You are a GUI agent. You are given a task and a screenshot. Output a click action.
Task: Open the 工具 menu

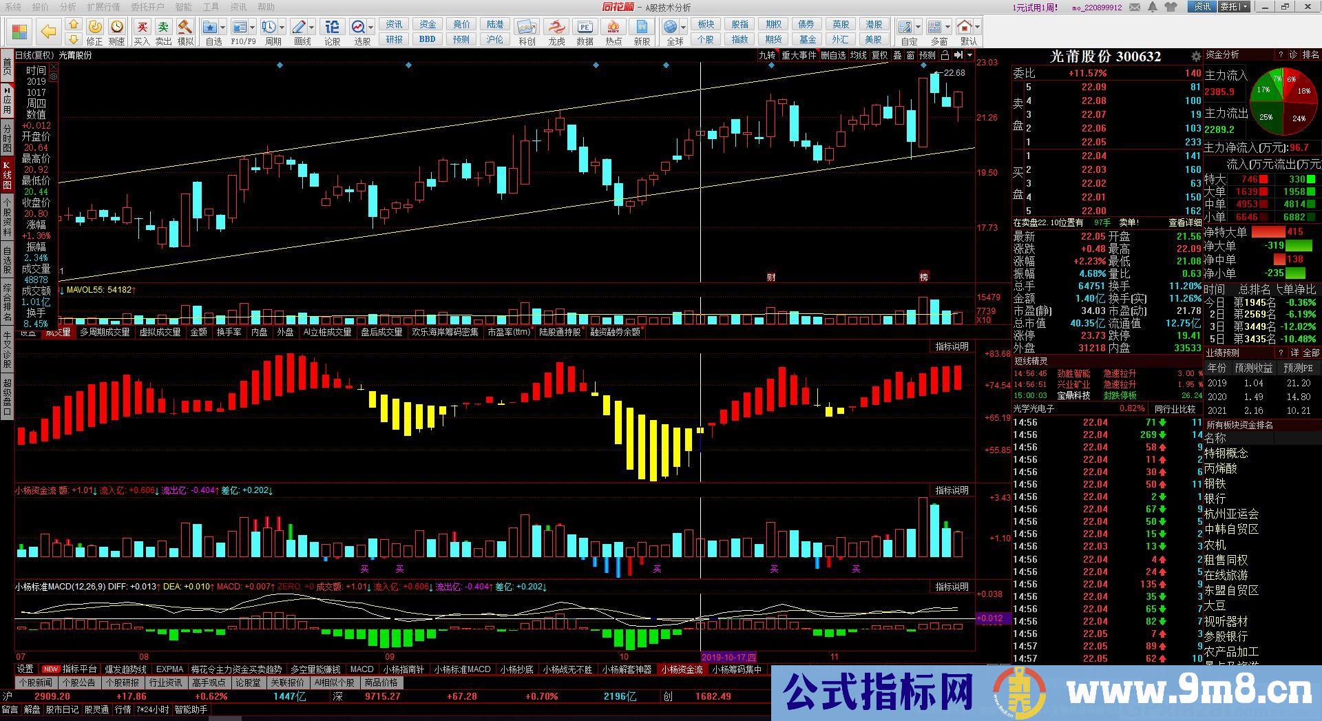coord(211,7)
